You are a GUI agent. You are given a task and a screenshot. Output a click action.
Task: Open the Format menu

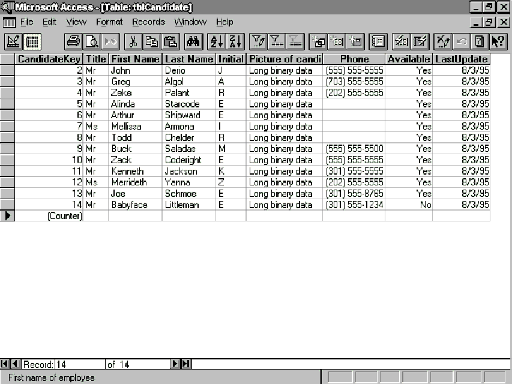click(x=109, y=22)
